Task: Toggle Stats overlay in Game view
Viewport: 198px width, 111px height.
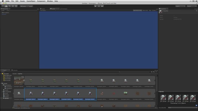Action: (x=150, y=10)
